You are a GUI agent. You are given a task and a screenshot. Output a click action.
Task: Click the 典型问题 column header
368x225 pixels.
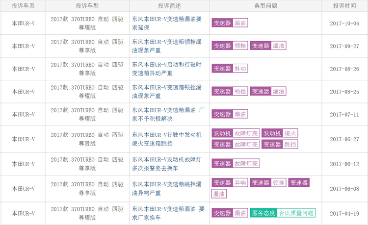pyautogui.click(x=265, y=6)
